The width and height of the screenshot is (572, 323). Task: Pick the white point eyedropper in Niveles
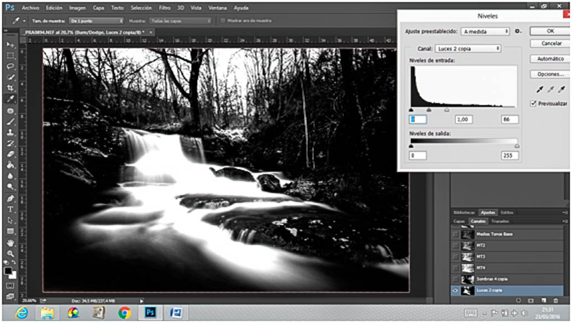click(x=561, y=89)
